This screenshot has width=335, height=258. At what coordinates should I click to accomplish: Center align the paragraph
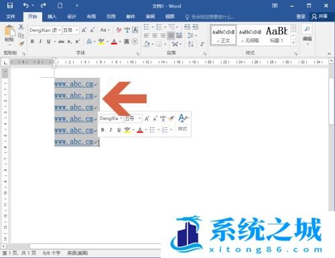point(155,36)
